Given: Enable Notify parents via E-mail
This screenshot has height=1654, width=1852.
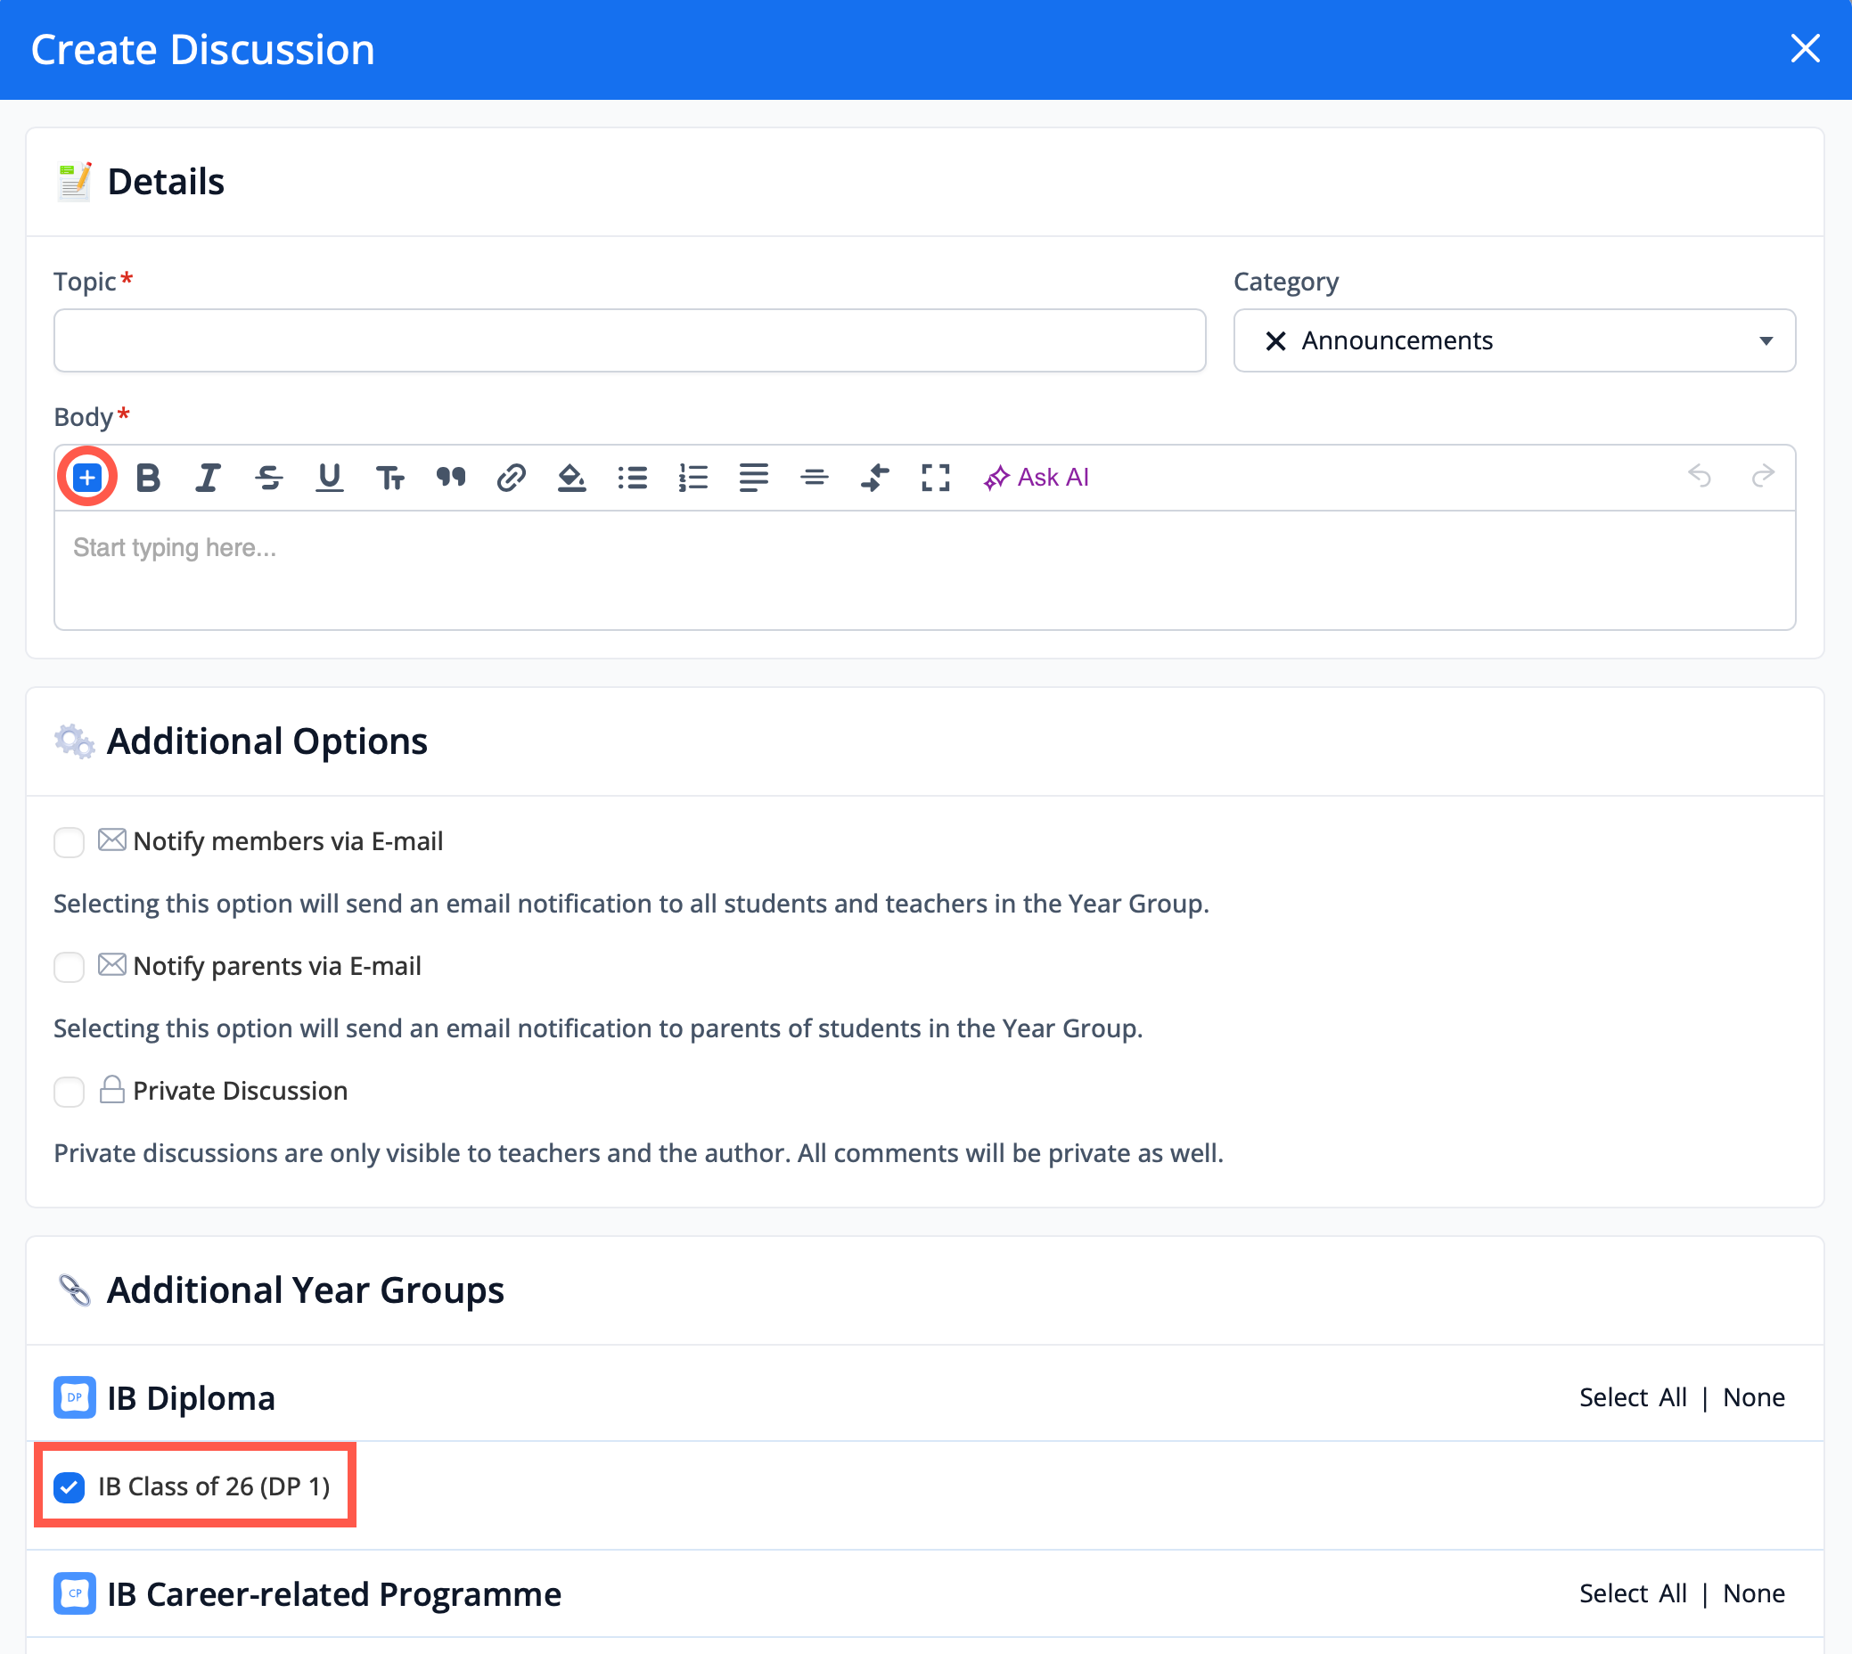Looking at the screenshot, I should [x=68, y=967].
